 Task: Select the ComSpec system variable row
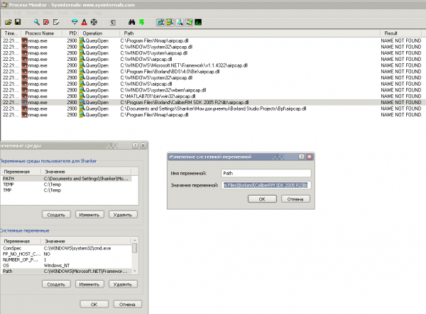pos(67,248)
